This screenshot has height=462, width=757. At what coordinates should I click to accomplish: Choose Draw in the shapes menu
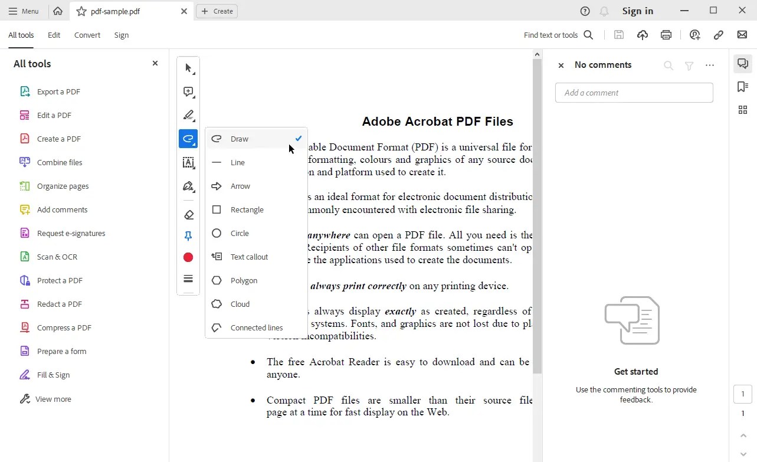(256, 139)
